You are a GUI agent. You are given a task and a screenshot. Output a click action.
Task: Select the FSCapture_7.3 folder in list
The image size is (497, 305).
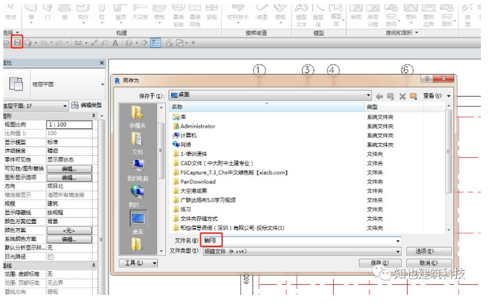pyautogui.click(x=230, y=173)
